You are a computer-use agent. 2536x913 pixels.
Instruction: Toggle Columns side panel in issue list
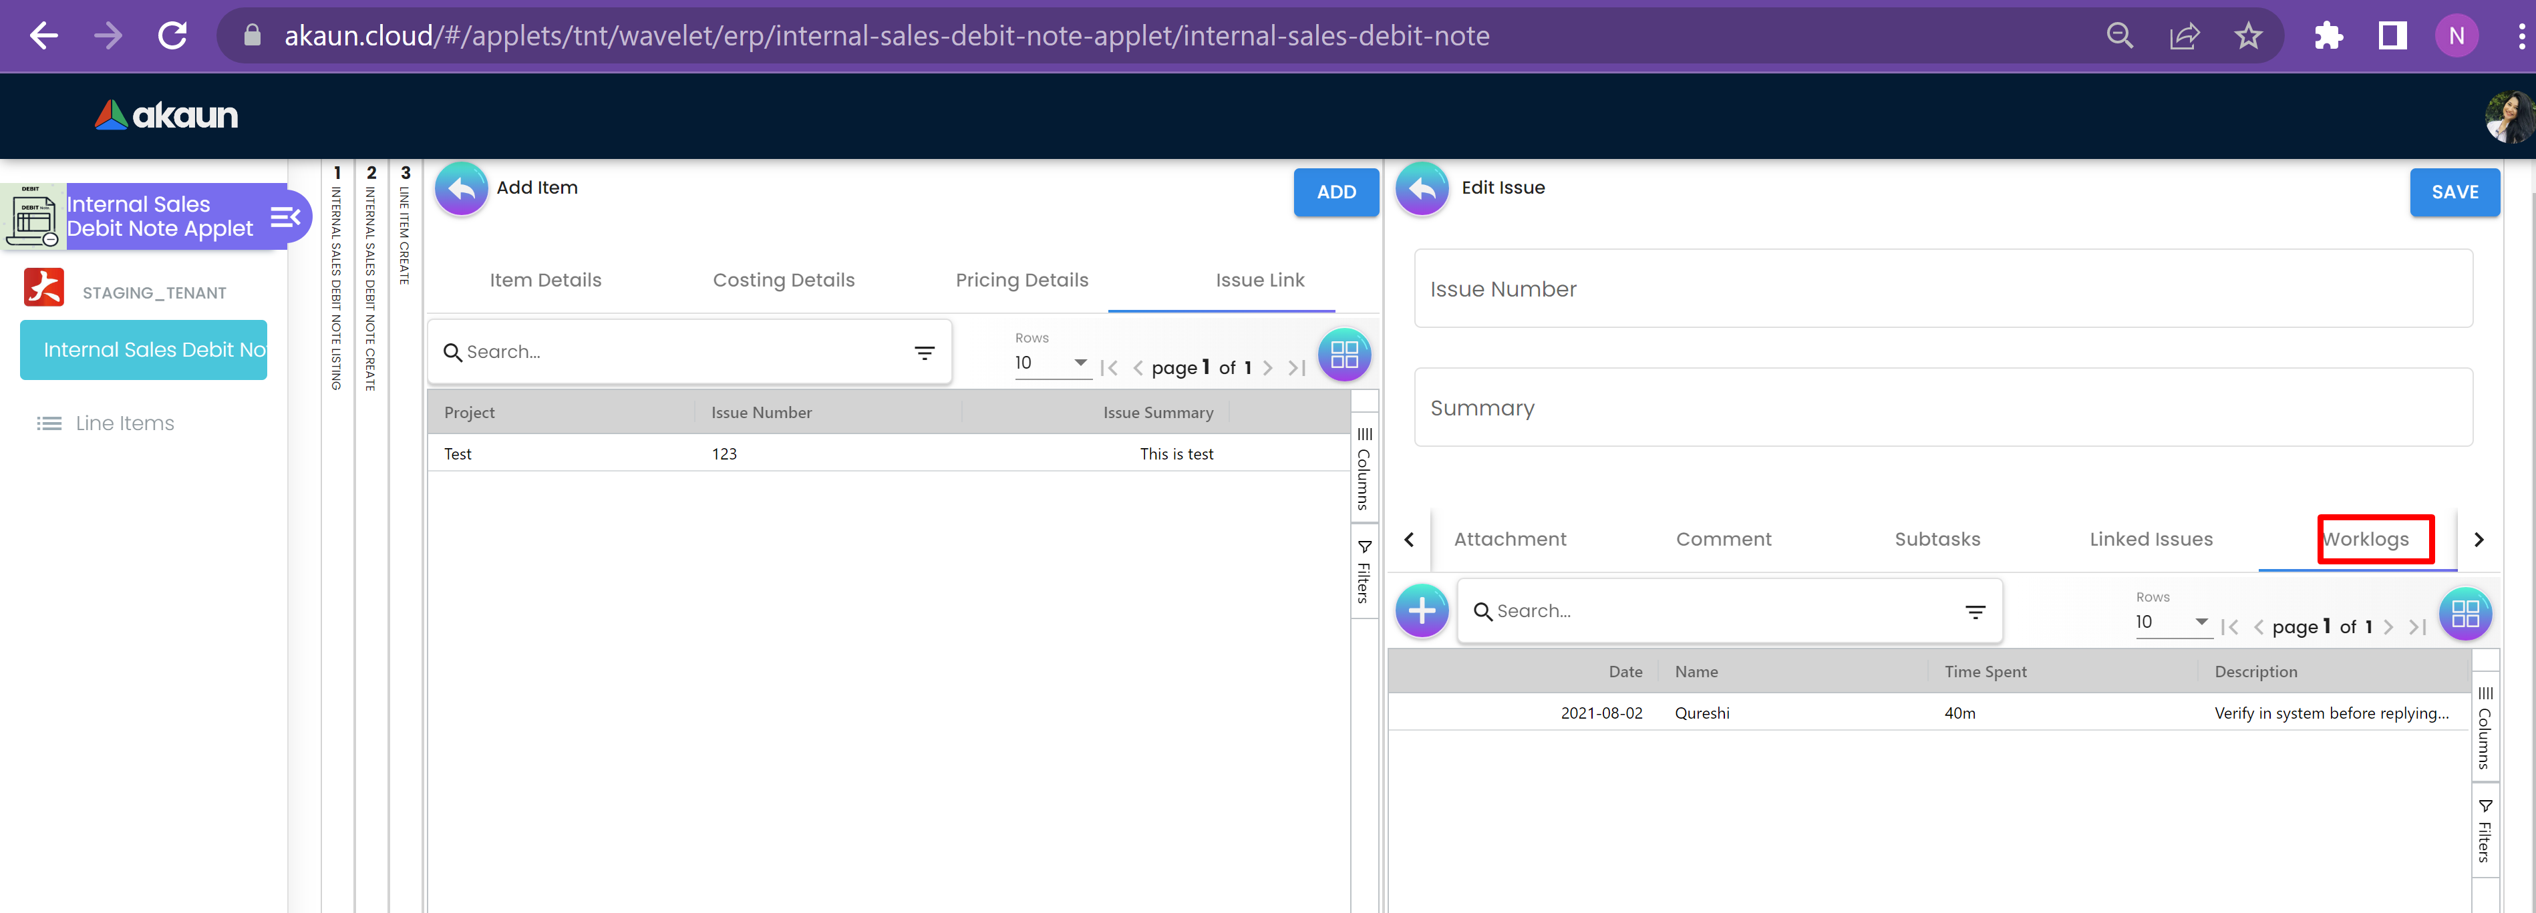pyautogui.click(x=1364, y=468)
